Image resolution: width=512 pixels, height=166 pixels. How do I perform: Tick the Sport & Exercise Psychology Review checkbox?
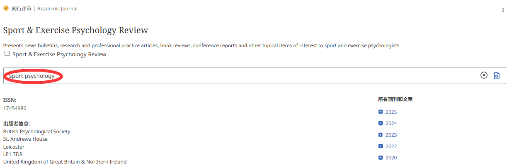click(7, 54)
